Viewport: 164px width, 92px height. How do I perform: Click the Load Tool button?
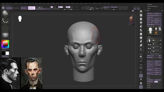pos(150,13)
